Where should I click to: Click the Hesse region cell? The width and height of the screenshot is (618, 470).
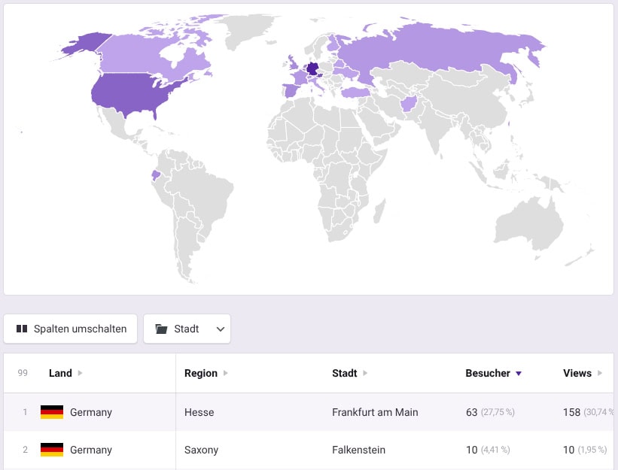pyautogui.click(x=199, y=412)
